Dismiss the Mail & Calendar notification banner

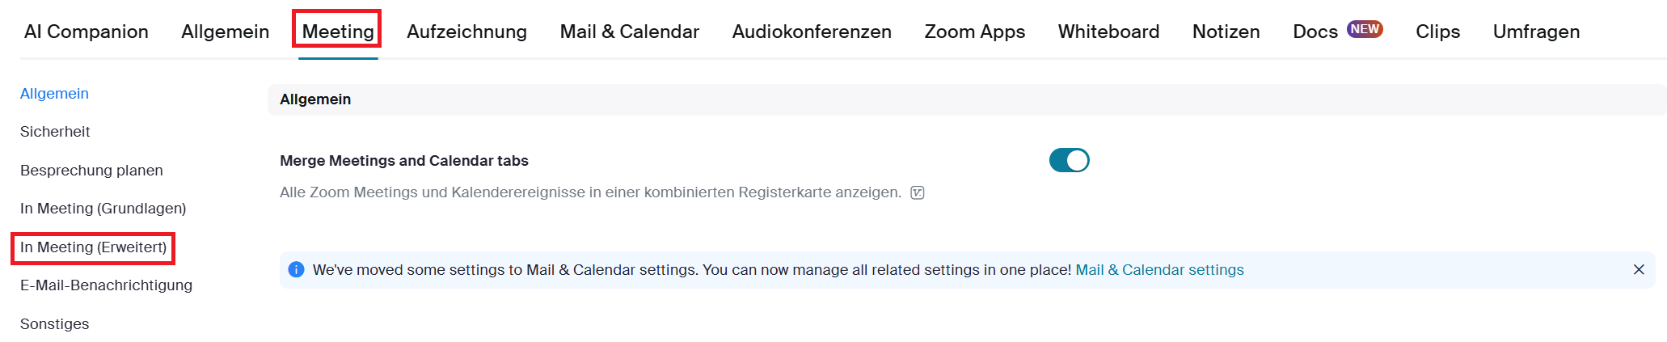pyautogui.click(x=1639, y=270)
